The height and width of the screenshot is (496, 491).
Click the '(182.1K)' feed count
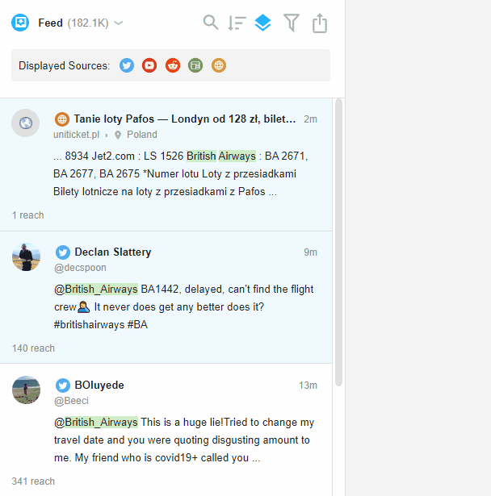88,23
